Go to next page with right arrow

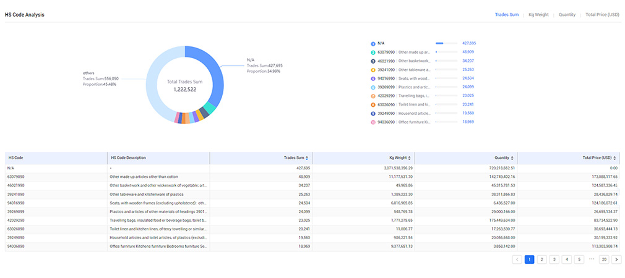pyautogui.click(x=616, y=259)
